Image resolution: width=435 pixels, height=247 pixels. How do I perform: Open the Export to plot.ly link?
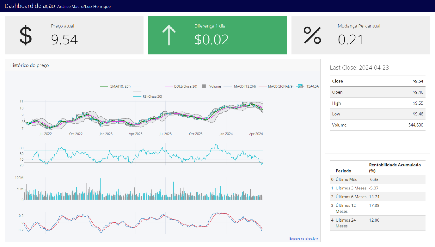(304, 239)
